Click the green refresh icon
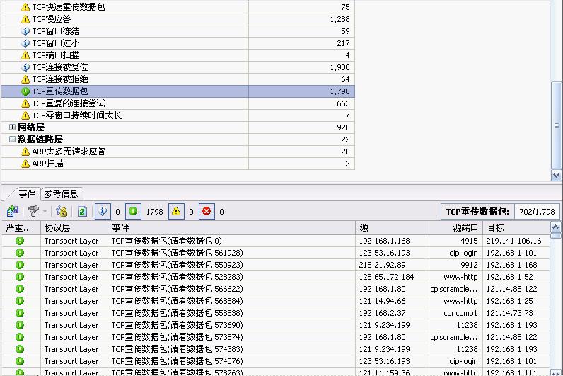Screen dimensions: 563x376 [82, 211]
